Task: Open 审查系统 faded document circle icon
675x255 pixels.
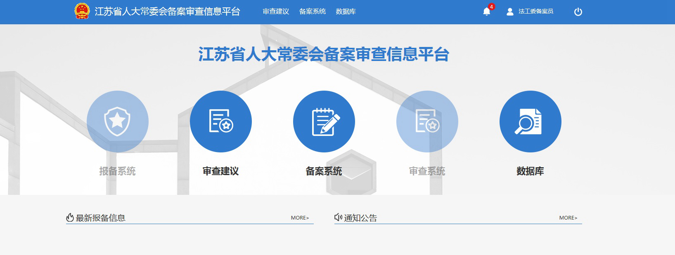Action: tap(427, 122)
